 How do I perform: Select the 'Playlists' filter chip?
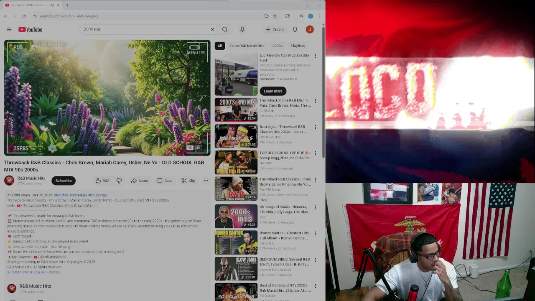point(298,46)
